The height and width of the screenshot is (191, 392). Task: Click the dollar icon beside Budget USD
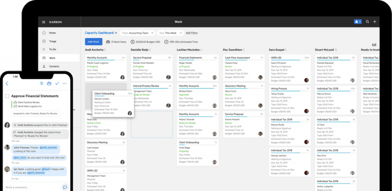(133, 42)
